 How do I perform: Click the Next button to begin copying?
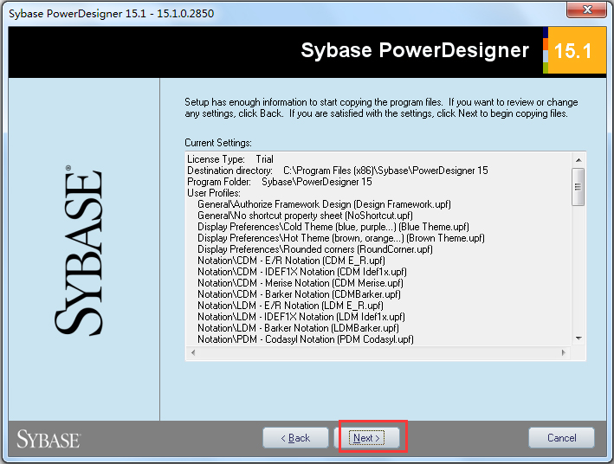pos(367,438)
